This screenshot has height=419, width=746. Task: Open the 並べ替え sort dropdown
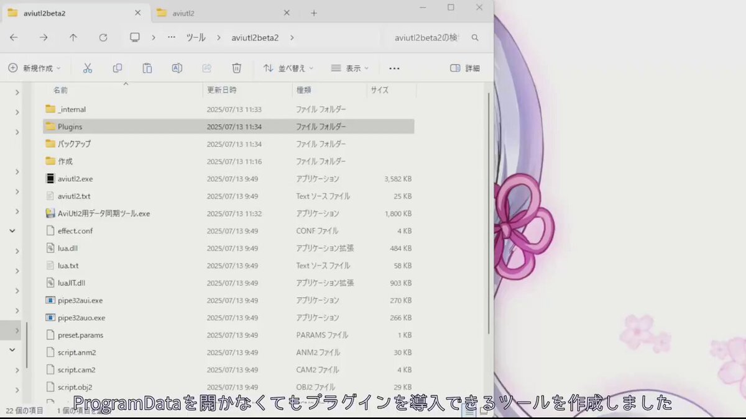click(x=288, y=68)
